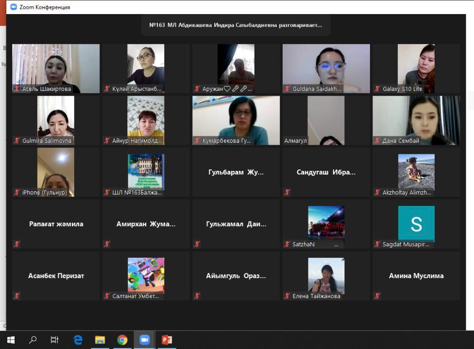Switch to Zoom app in taskbar
The width and height of the screenshot is (474, 349).
pyautogui.click(x=144, y=340)
